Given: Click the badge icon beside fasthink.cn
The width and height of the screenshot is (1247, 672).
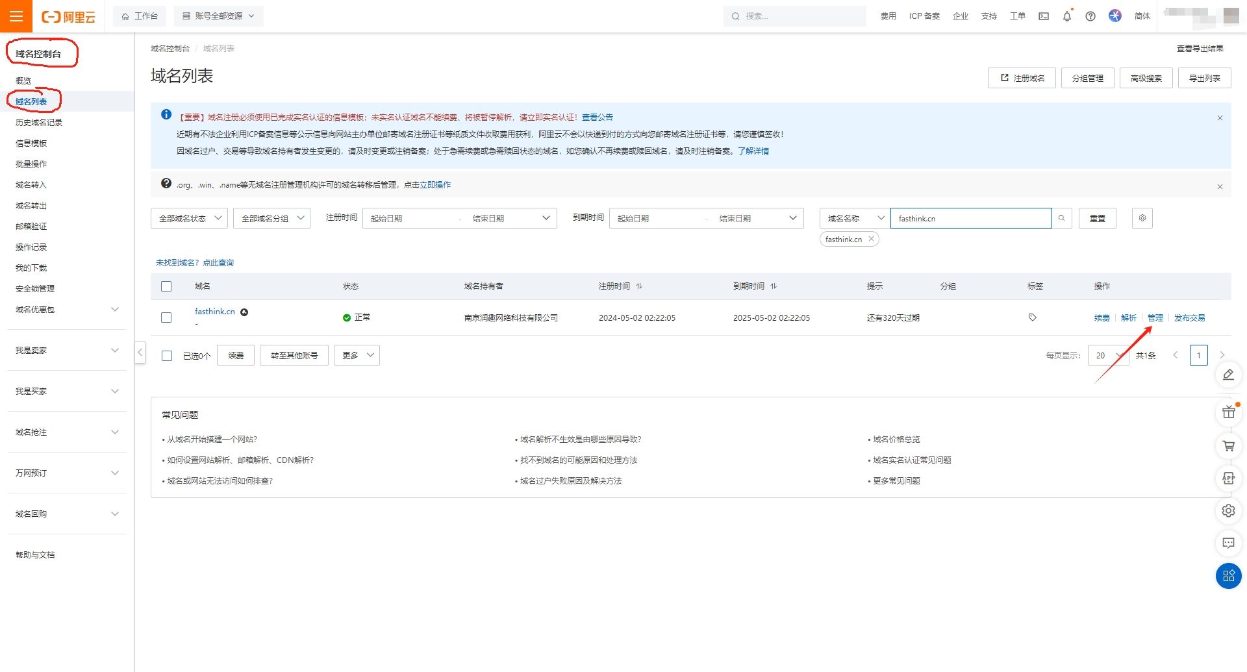Looking at the screenshot, I should 244,312.
